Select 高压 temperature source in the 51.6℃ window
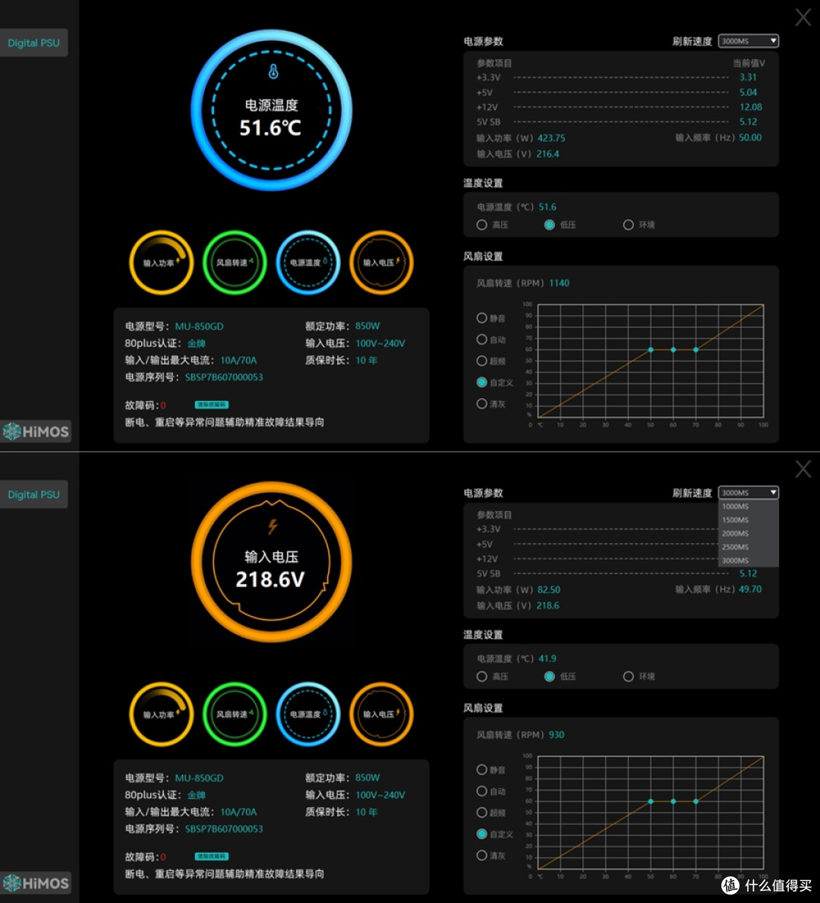 click(482, 225)
